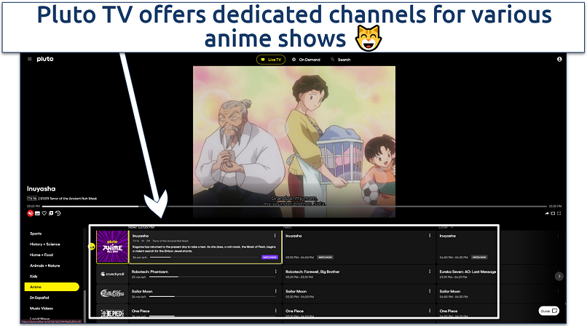Click the video progress bar
The height and width of the screenshot is (326, 587).
tap(291, 206)
